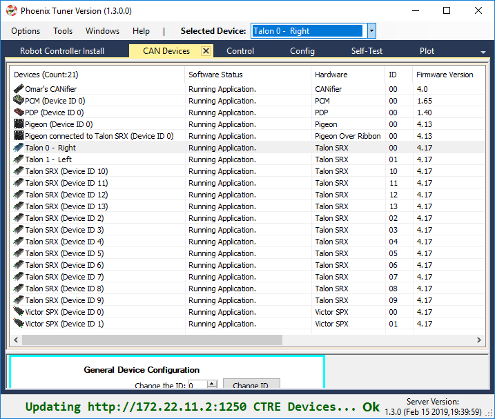
Task: Switch to the Control tab
Action: coord(240,51)
